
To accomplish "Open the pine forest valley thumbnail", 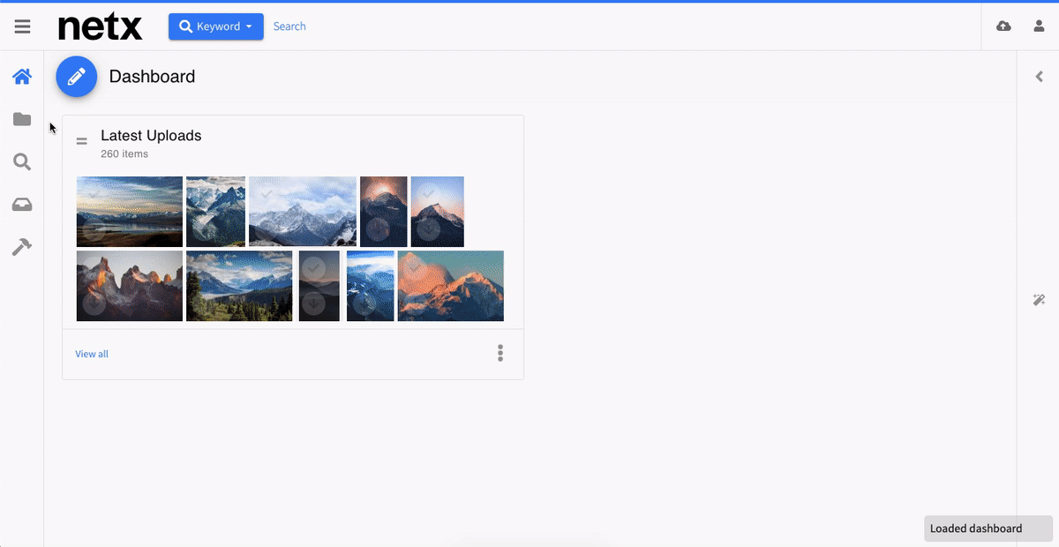I will 239,286.
